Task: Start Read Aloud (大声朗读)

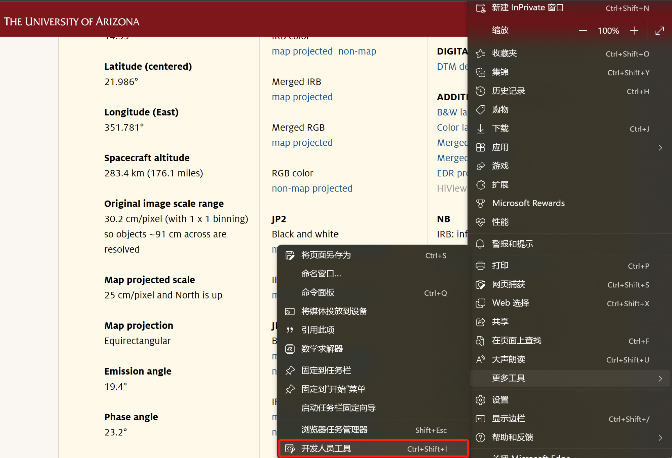Action: [x=508, y=359]
